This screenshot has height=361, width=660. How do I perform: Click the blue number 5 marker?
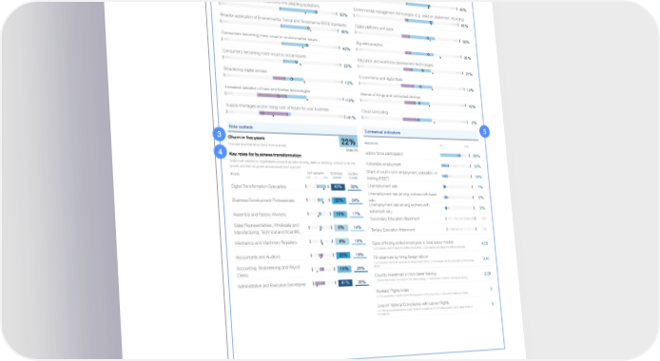(x=484, y=131)
